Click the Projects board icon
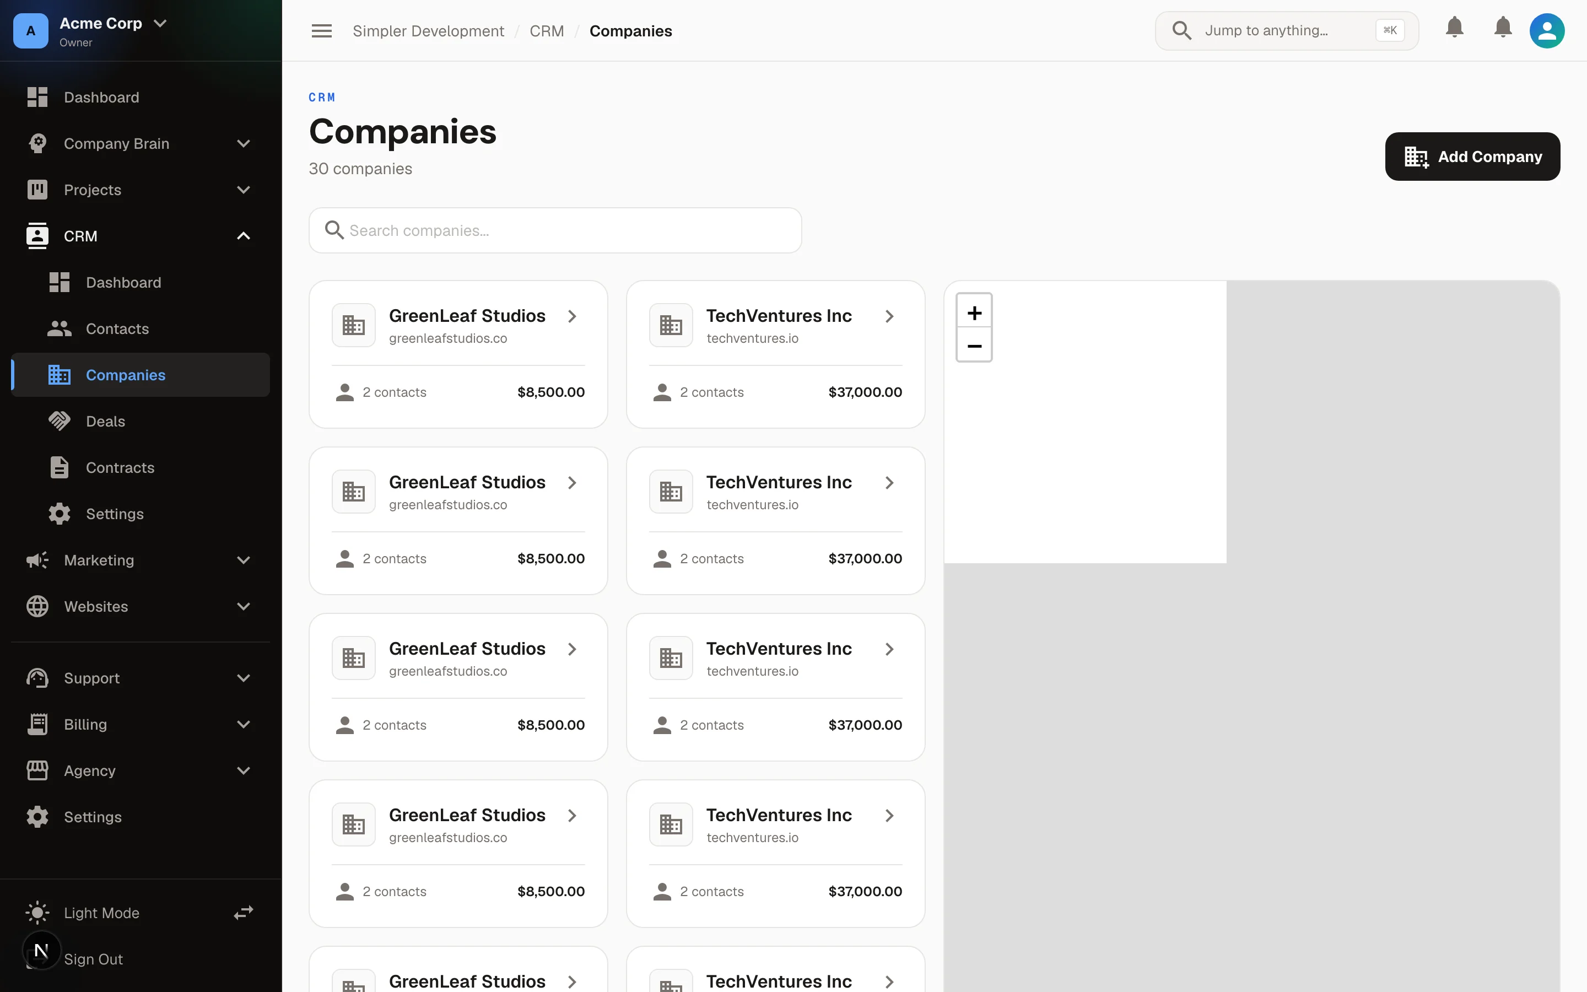 pos(37,190)
